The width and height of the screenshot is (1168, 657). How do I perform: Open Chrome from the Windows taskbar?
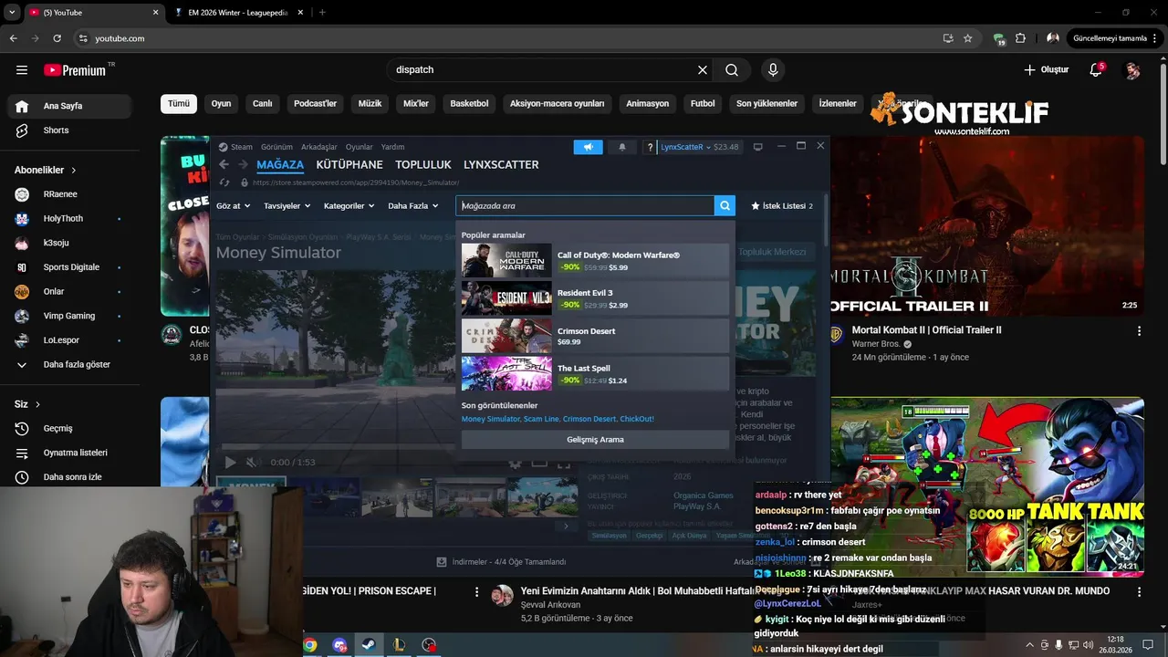(x=310, y=645)
